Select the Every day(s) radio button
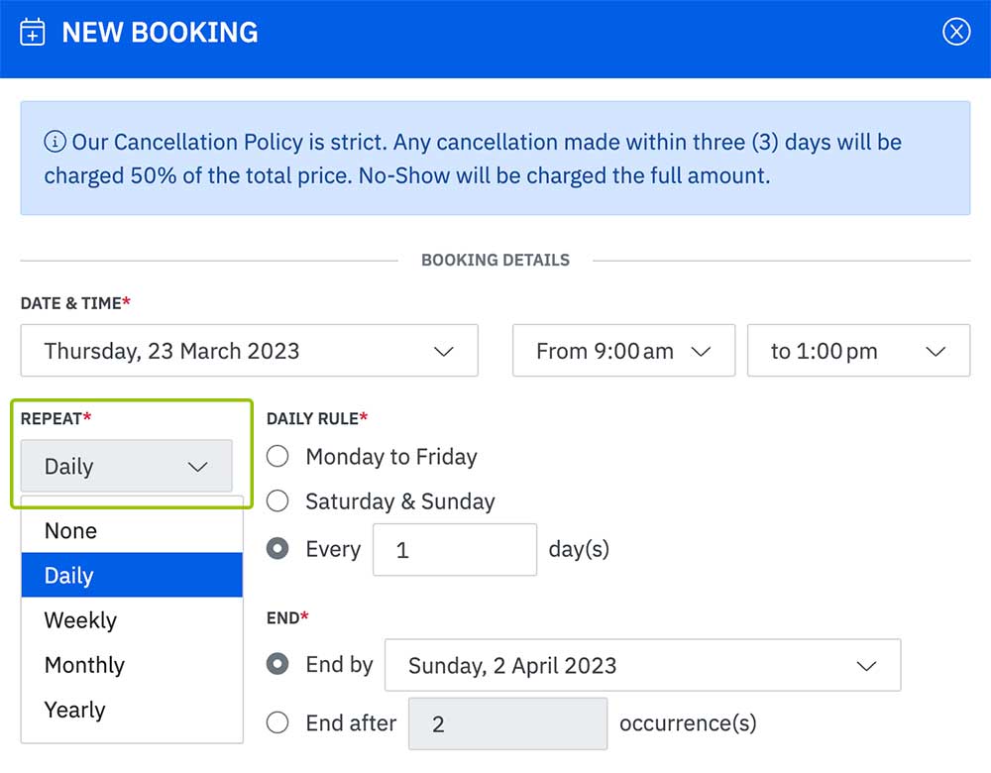991x773 pixels. click(x=278, y=549)
